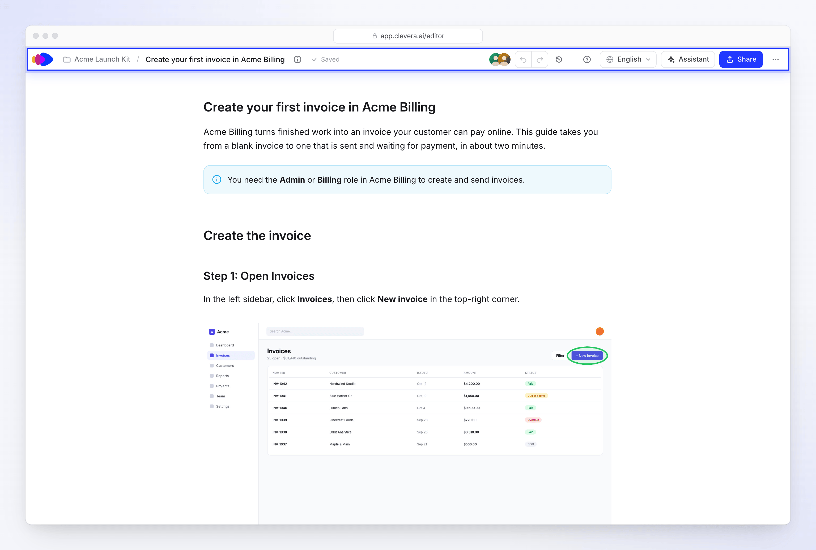Click the Saved status indicator

point(326,59)
